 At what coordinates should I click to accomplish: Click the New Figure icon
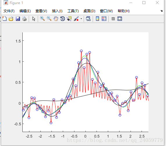click(4, 19)
